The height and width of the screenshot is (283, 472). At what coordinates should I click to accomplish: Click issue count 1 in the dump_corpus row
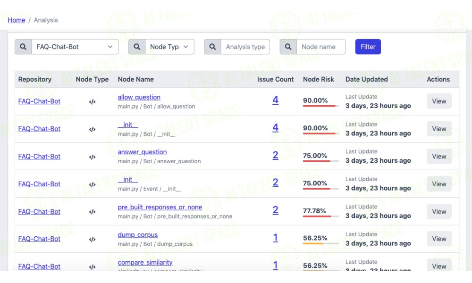276,238
